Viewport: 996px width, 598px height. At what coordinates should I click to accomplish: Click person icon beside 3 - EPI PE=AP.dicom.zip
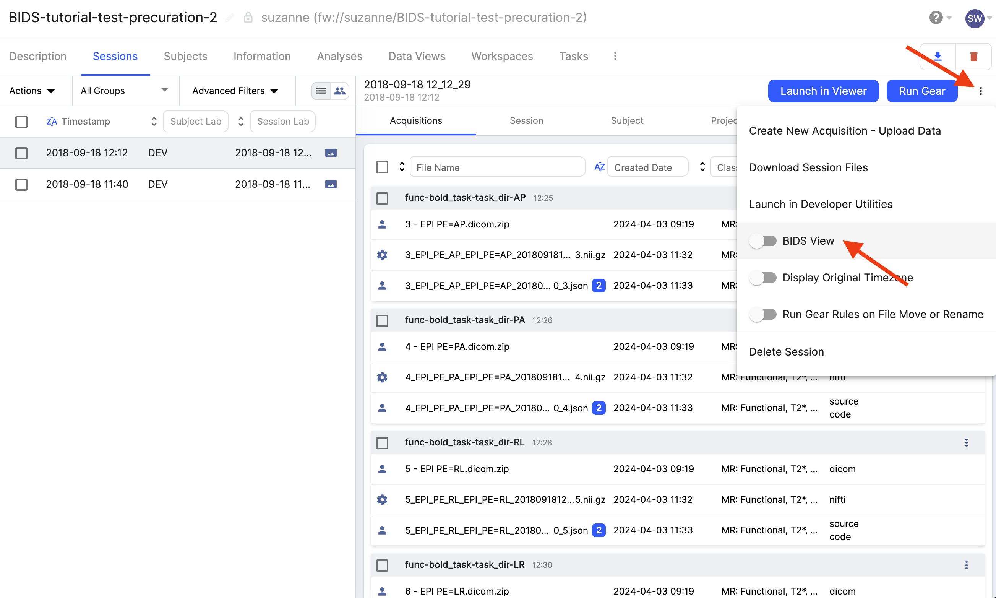[382, 224]
